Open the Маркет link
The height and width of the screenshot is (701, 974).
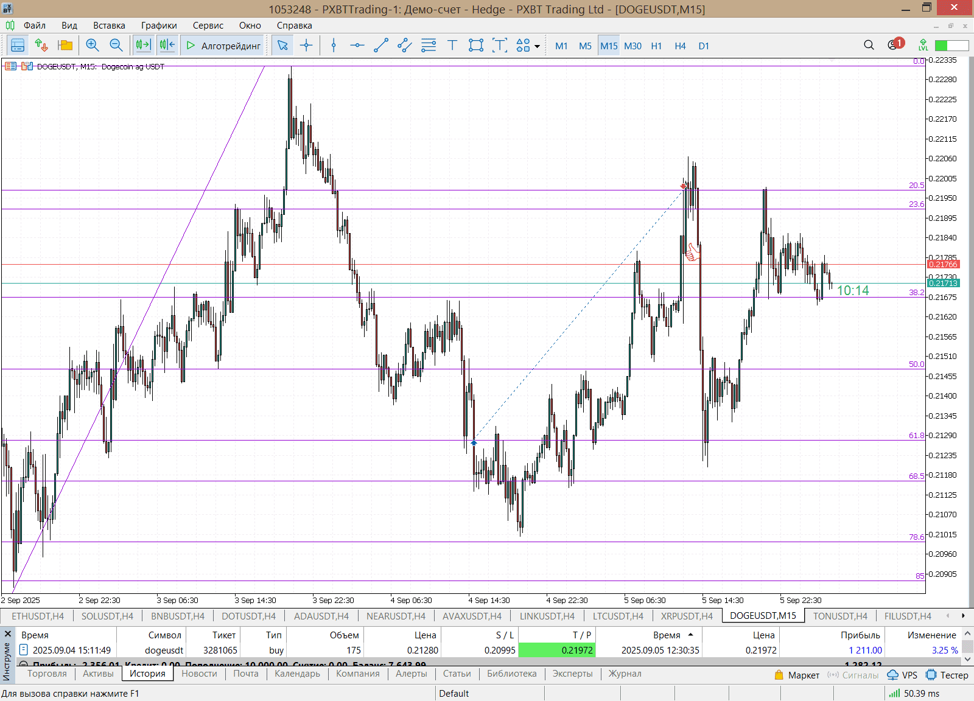[797, 675]
